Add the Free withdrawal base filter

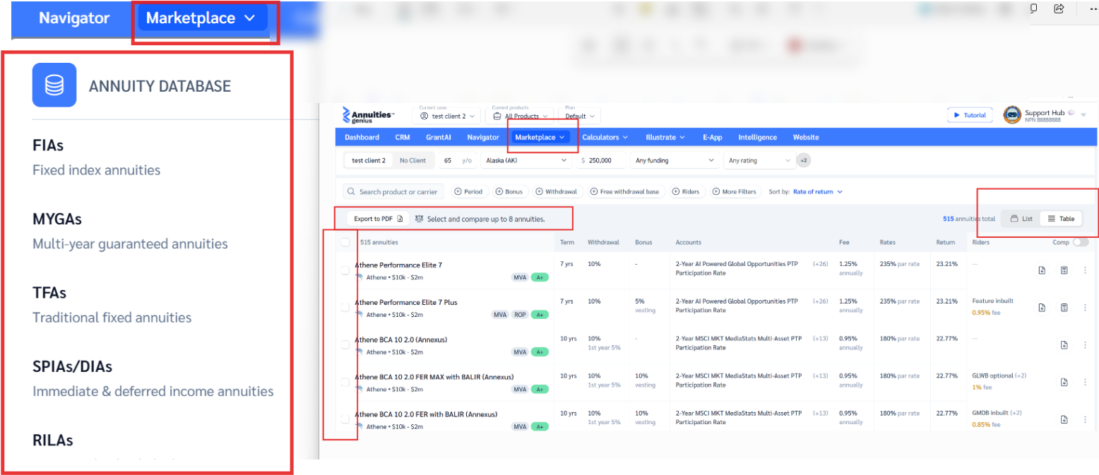click(x=627, y=191)
